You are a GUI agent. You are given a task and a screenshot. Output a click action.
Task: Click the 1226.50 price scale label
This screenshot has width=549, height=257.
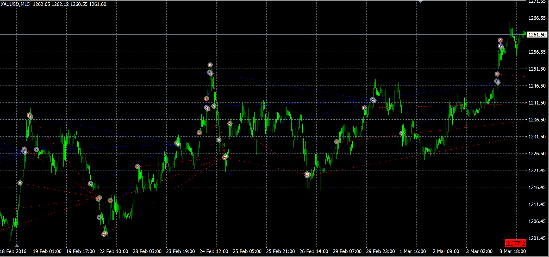(537, 154)
